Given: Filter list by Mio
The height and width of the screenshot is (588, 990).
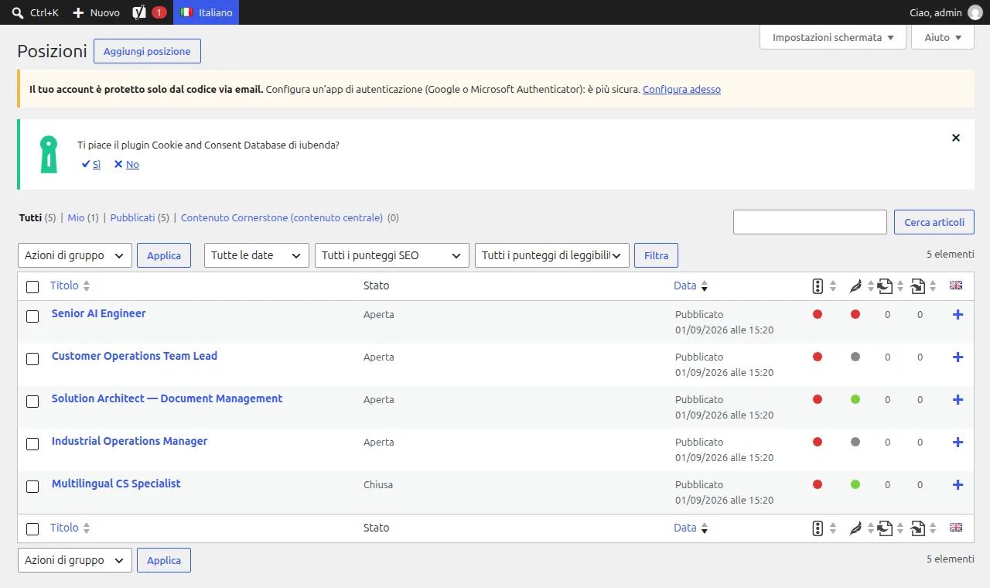Looking at the screenshot, I should tap(76, 217).
